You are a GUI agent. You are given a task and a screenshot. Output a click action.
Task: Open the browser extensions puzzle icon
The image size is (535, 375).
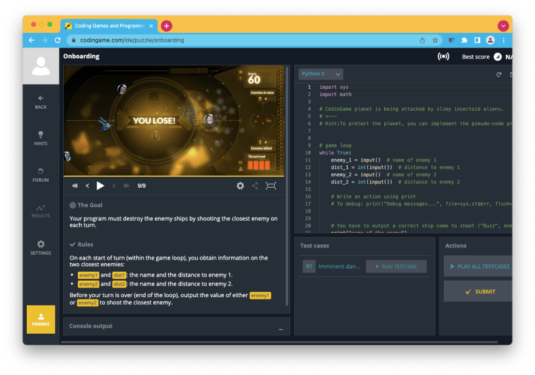click(x=464, y=40)
